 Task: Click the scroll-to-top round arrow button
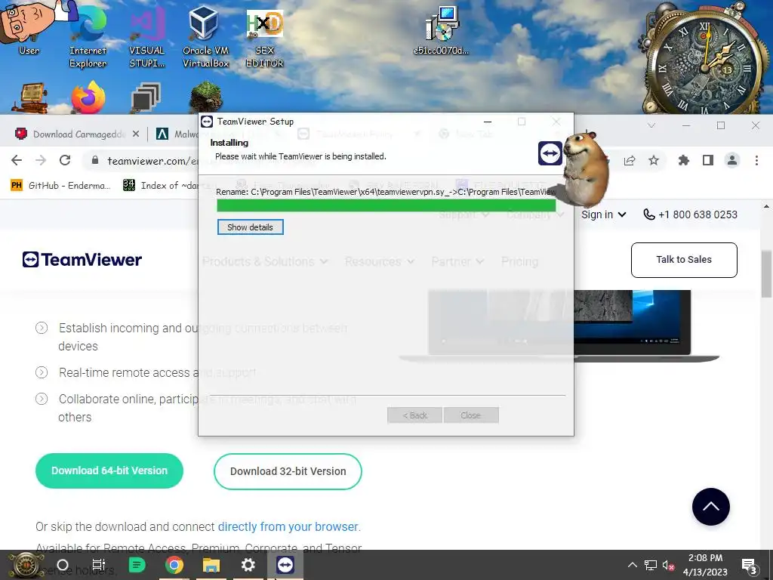point(711,507)
